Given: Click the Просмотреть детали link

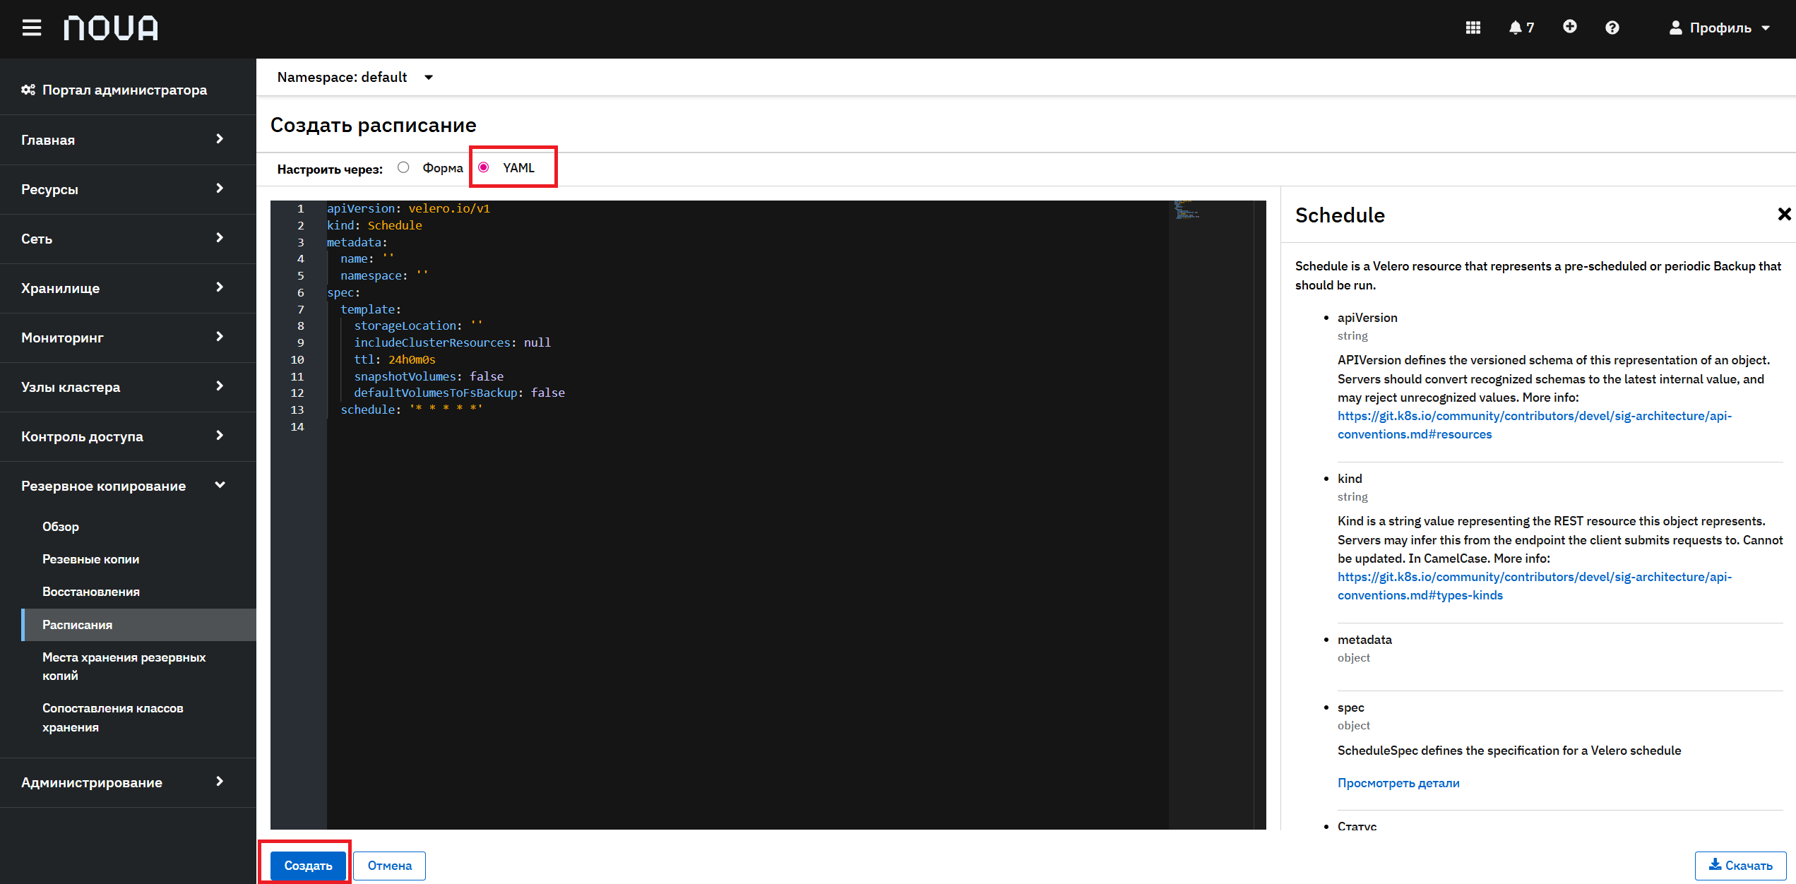Looking at the screenshot, I should pyautogui.click(x=1398, y=782).
